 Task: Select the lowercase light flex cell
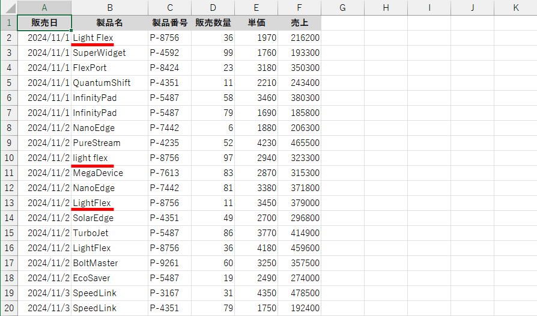coord(109,158)
